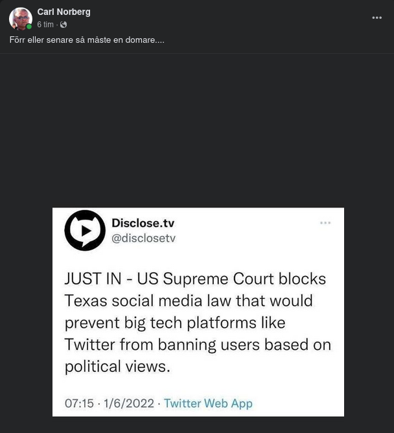Screen dimensions: 394x433
Task: Open the Carl Norberg name link
Action: point(64,12)
